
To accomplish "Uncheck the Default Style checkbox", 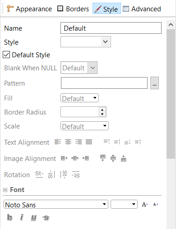I will point(6,55).
